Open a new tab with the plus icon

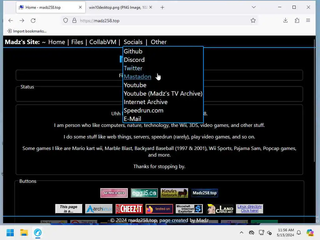[162, 7]
